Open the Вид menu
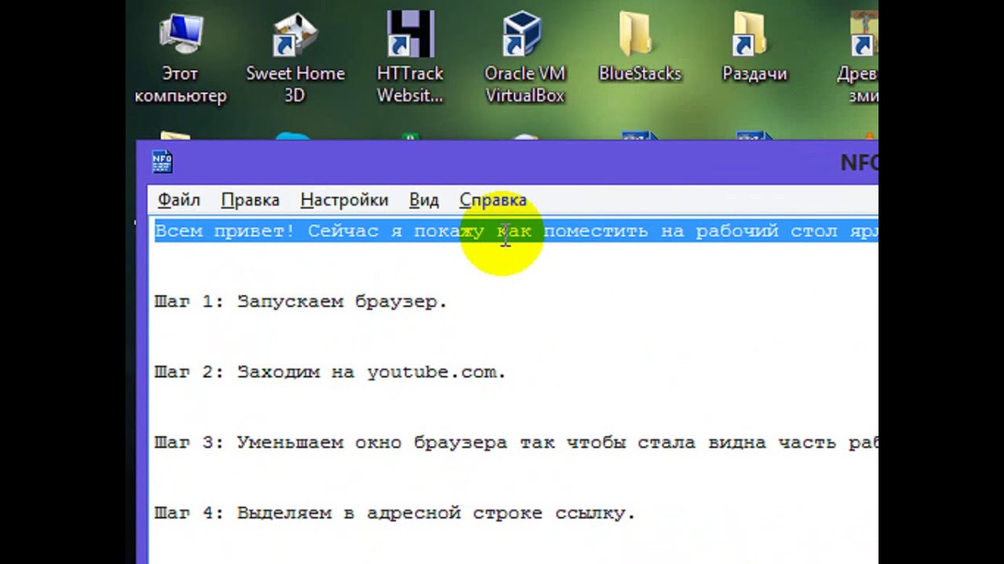The image size is (1004, 564). click(x=424, y=200)
